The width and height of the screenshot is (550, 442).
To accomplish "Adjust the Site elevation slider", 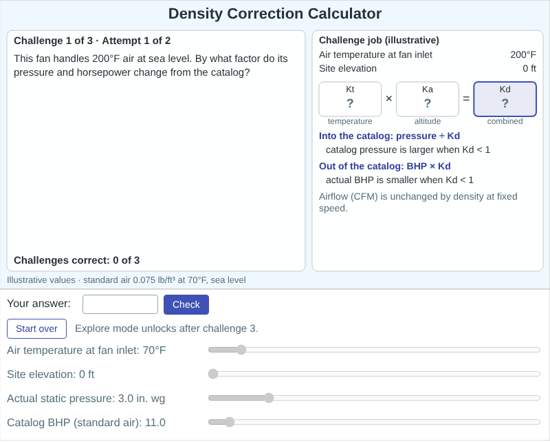I will tap(374, 374).
